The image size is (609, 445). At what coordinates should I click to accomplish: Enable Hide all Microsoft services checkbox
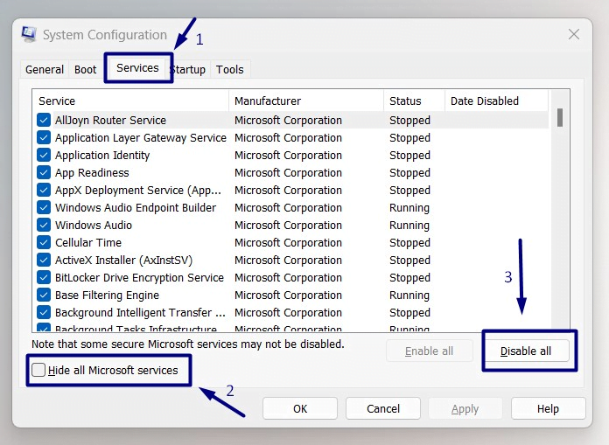39,371
